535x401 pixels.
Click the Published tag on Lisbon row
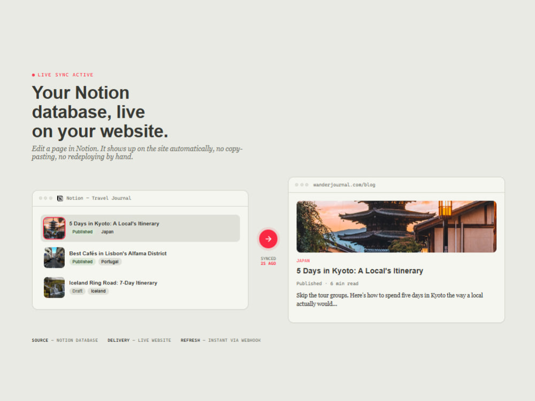tap(82, 261)
